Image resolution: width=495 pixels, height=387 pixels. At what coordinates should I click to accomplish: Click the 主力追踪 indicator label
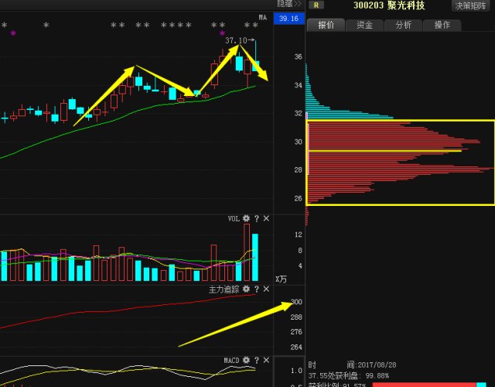[x=224, y=289]
